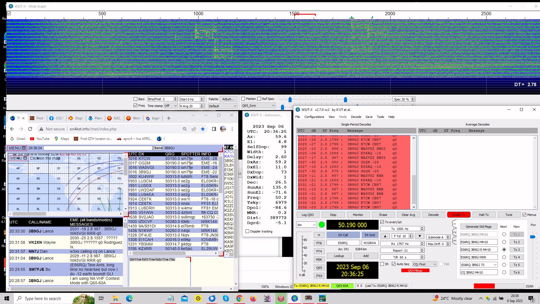
Task: Open the Q65_Sync dropdown
Action: tap(258, 106)
